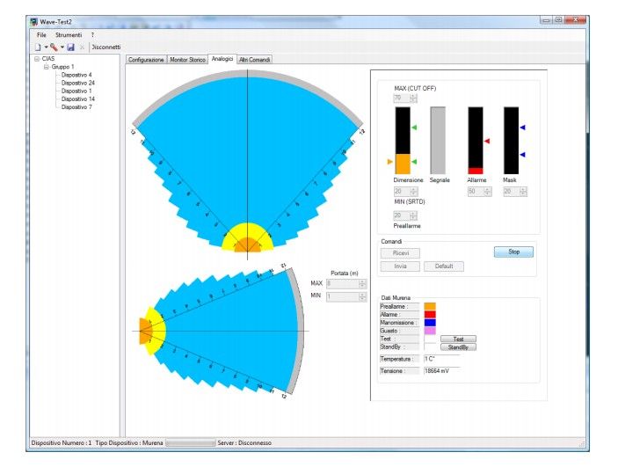Screen dimensions: 618x467
Task: Click the Portata MAX stepper arrows
Action: point(362,283)
